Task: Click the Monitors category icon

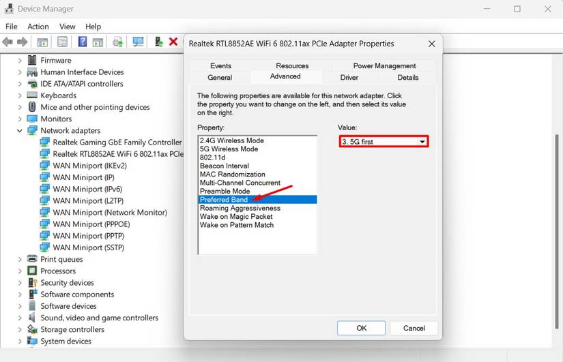Action: (32, 119)
